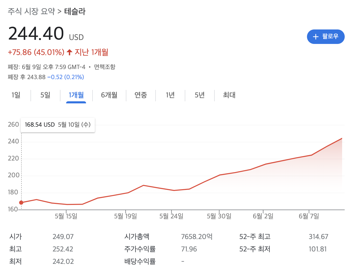Screen dimensions: 354x276
Task: Click the 주가수익률 value 71.96
Action: [x=189, y=249]
